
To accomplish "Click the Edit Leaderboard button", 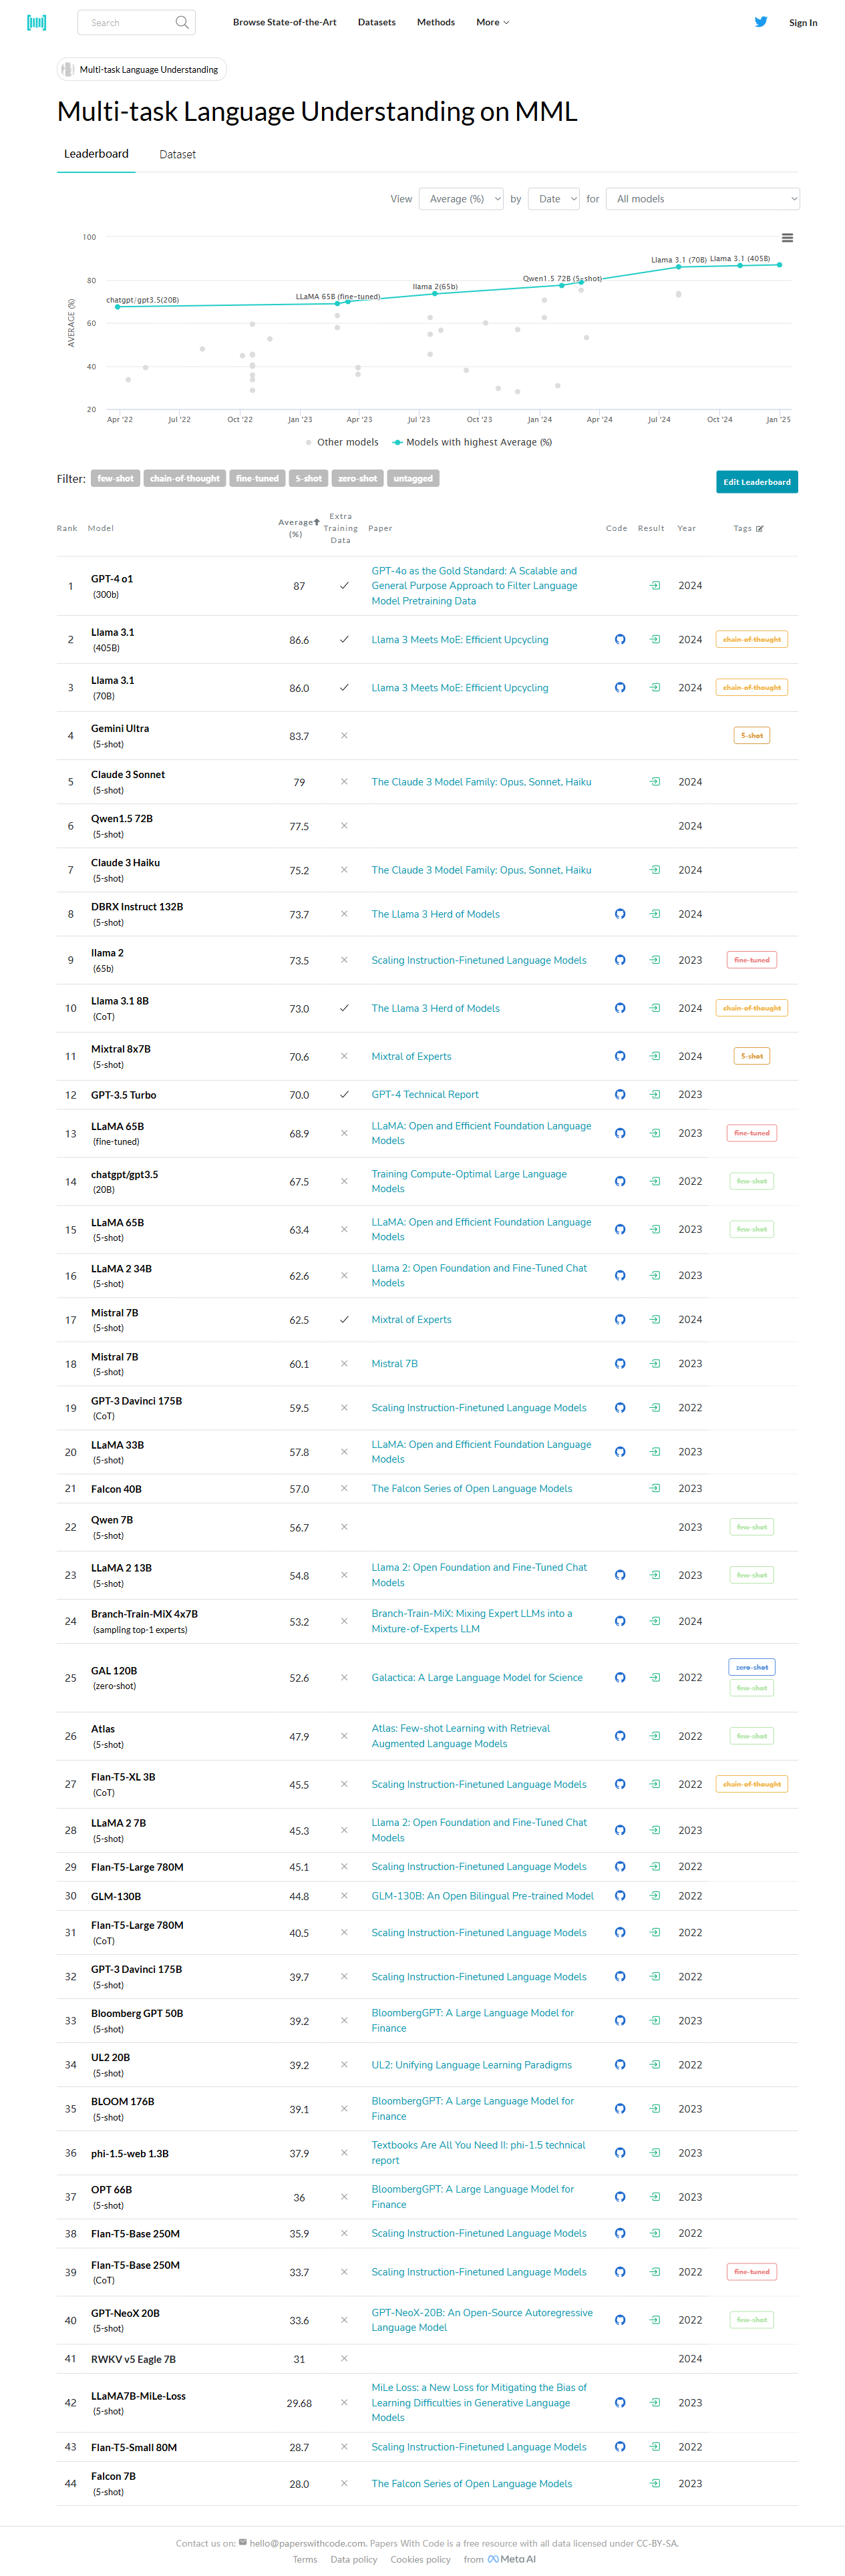I will [x=756, y=482].
